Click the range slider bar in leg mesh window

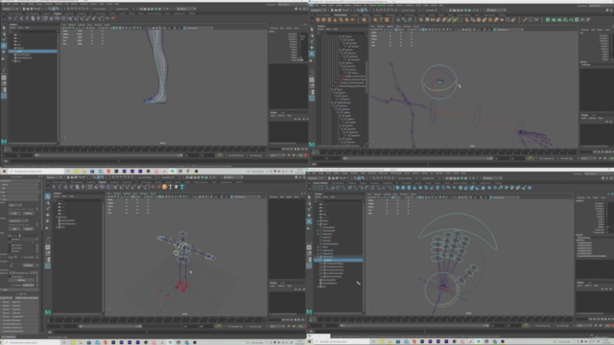click(x=108, y=155)
